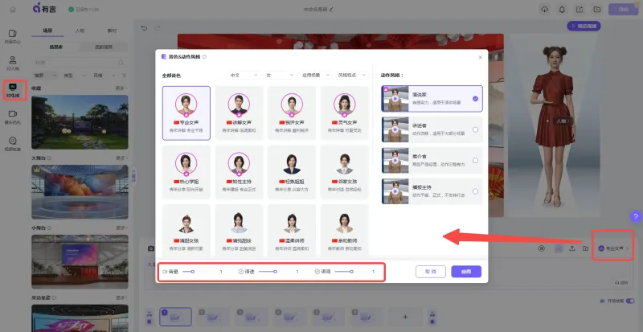Screen dimensions: 643x332
Task: Choose the 灵气女声 voice card
Action: click(345, 113)
